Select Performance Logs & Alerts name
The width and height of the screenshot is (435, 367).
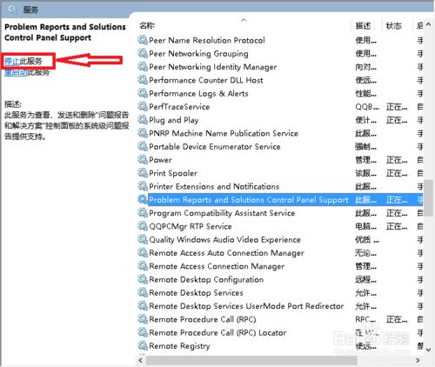(198, 93)
